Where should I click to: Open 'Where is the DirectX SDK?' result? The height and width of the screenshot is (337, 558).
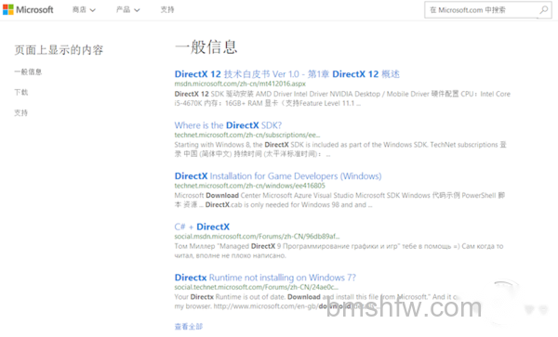coord(228,125)
